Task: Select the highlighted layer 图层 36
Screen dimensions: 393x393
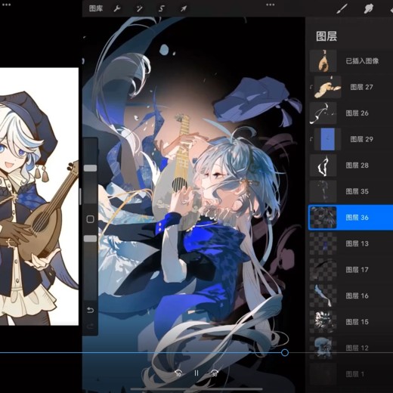Action: point(351,218)
